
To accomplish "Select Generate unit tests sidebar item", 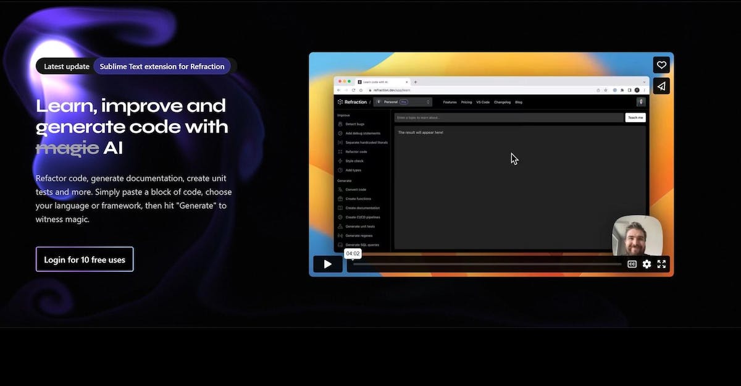I will click(359, 227).
